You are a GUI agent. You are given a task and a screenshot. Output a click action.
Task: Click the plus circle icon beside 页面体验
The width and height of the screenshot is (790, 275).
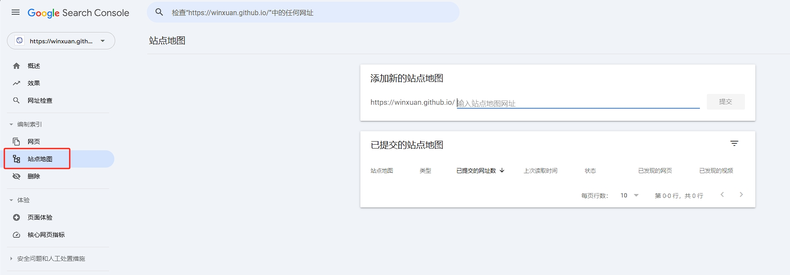[x=16, y=217]
